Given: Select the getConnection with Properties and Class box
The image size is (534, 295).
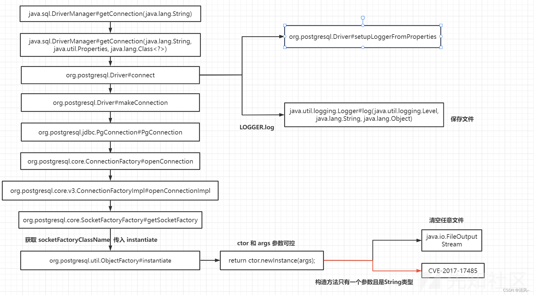Looking at the screenshot, I should 110,45.
